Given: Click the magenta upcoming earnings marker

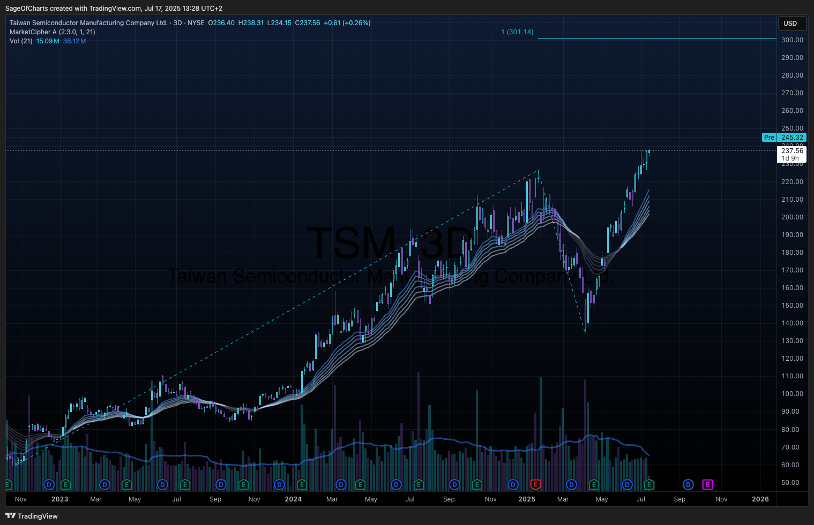Looking at the screenshot, I should [707, 485].
